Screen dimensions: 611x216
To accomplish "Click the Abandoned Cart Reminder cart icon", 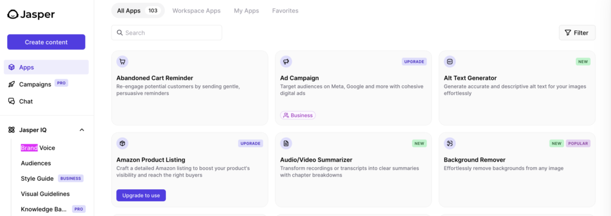I will pos(122,61).
